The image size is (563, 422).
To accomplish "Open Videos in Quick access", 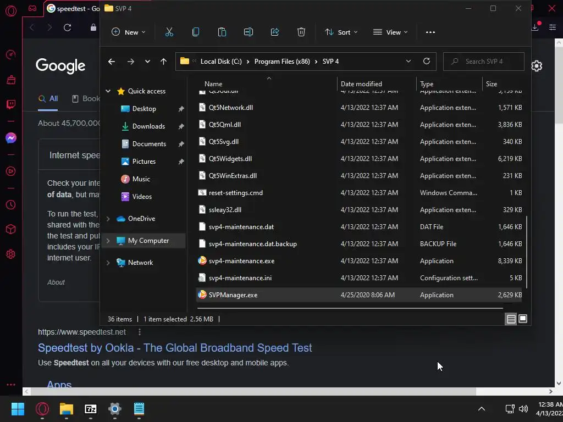I will (142, 197).
